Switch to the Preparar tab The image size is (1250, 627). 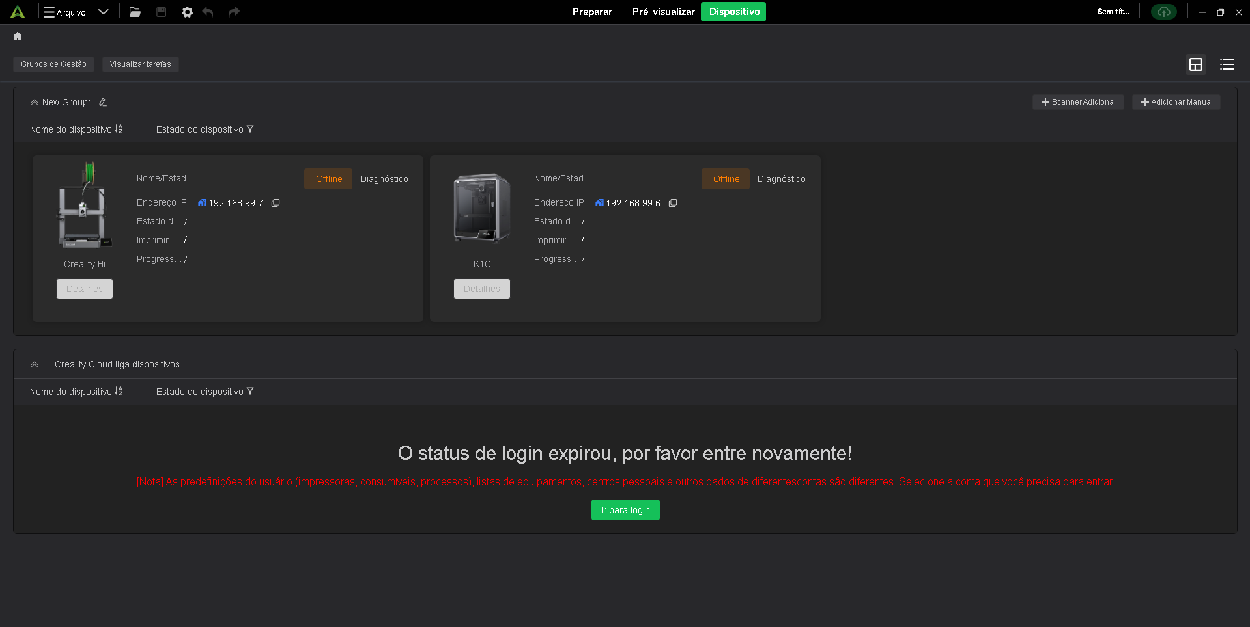click(x=592, y=12)
